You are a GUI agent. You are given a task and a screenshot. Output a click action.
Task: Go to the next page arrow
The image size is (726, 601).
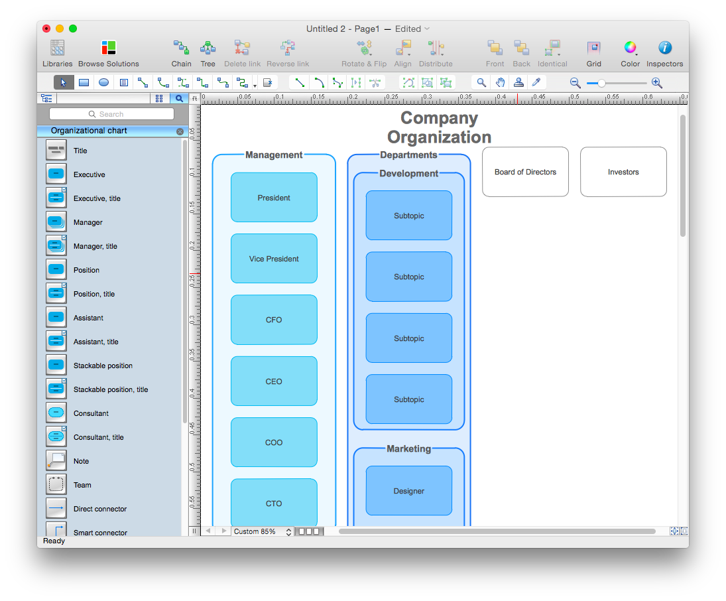pos(224,531)
